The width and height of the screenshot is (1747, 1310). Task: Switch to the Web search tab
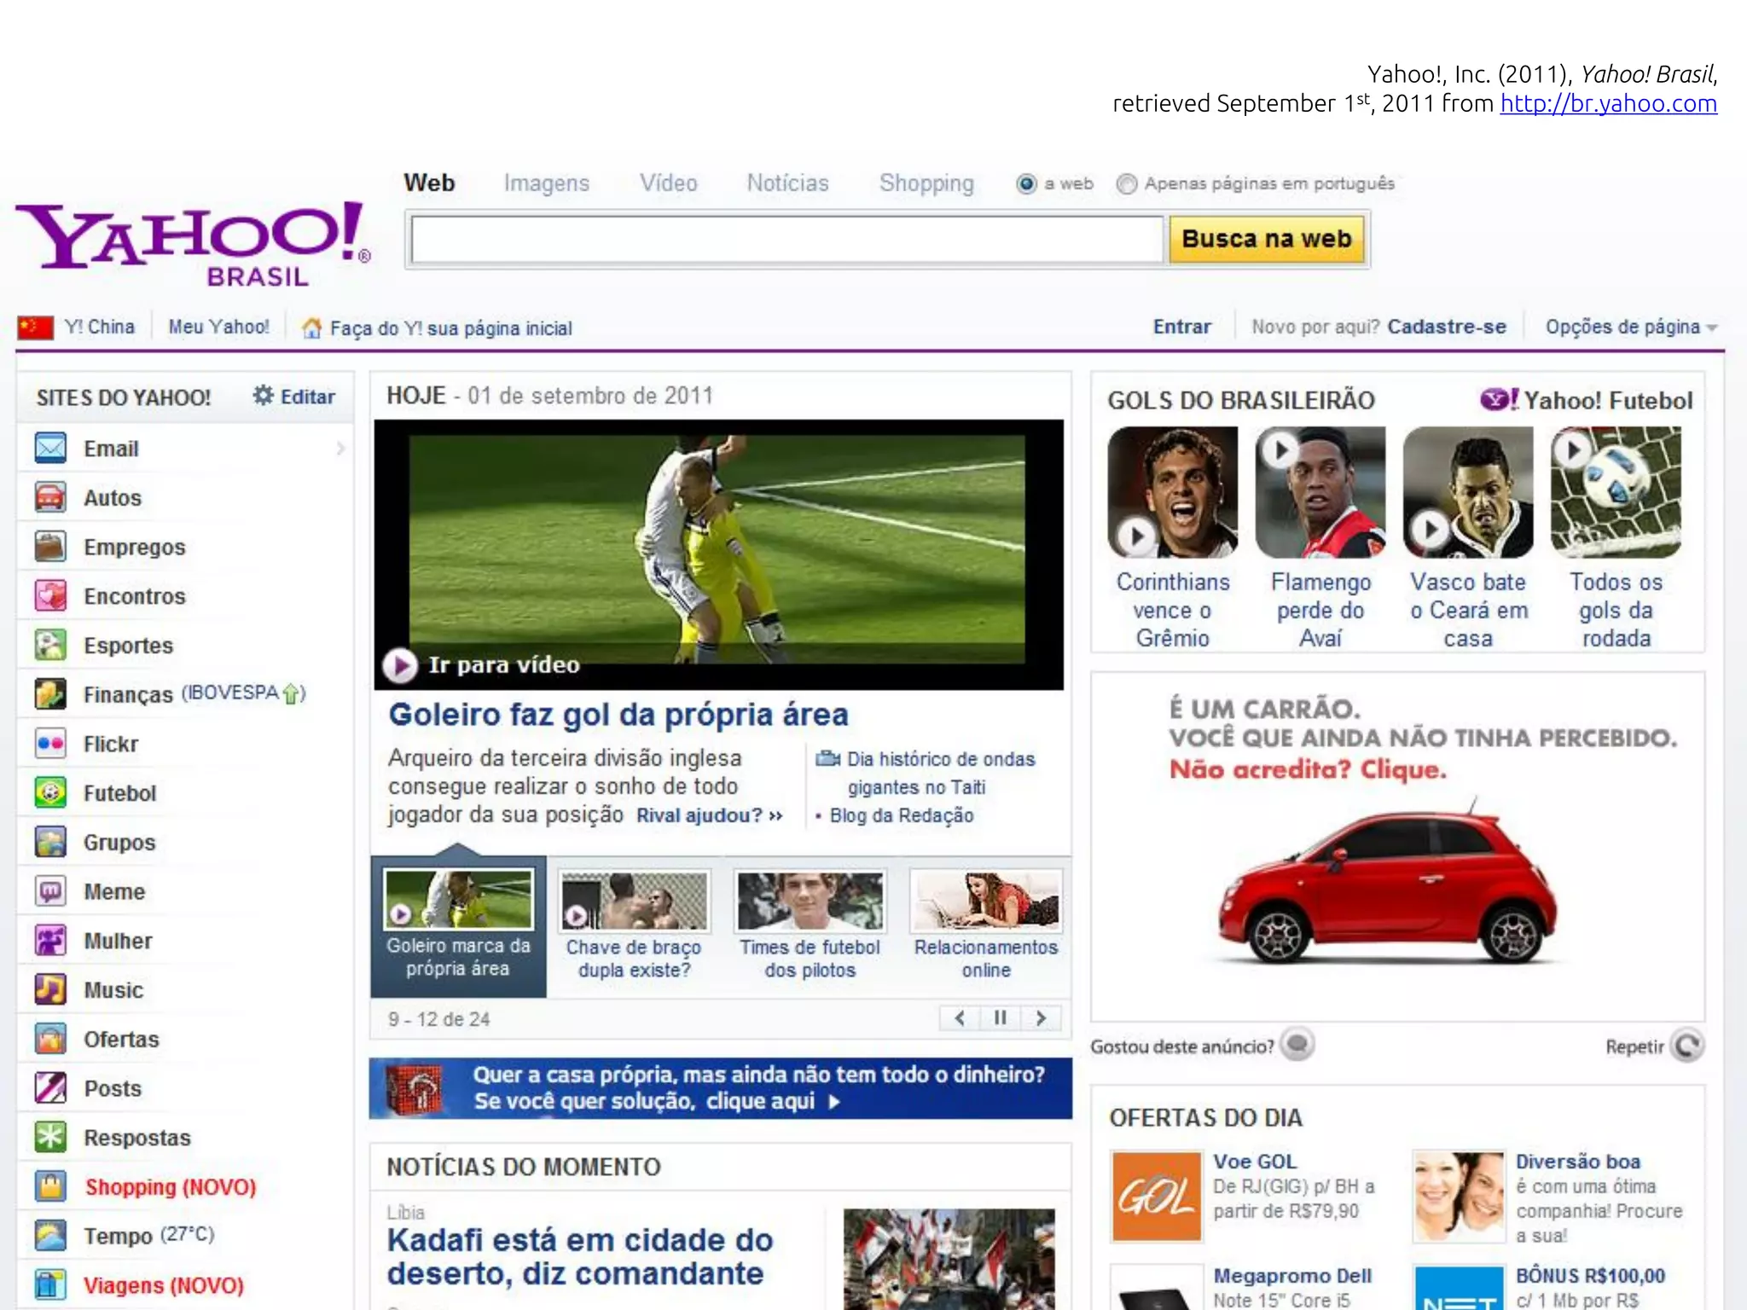pyautogui.click(x=429, y=183)
